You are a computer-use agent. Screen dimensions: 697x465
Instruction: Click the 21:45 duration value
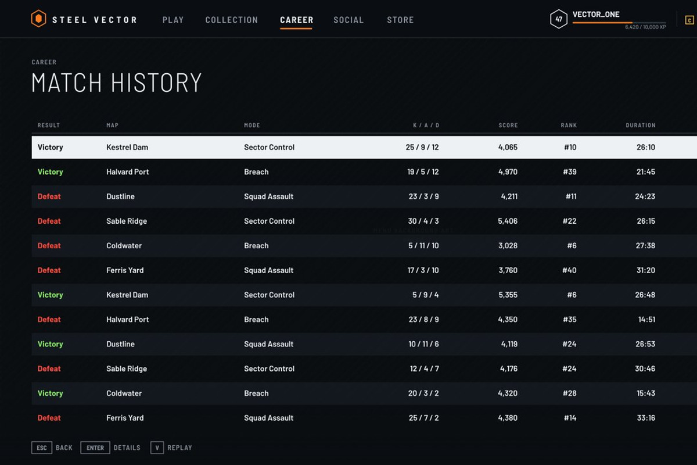[x=645, y=172]
